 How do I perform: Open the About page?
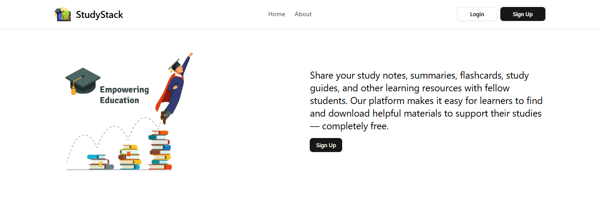303,14
